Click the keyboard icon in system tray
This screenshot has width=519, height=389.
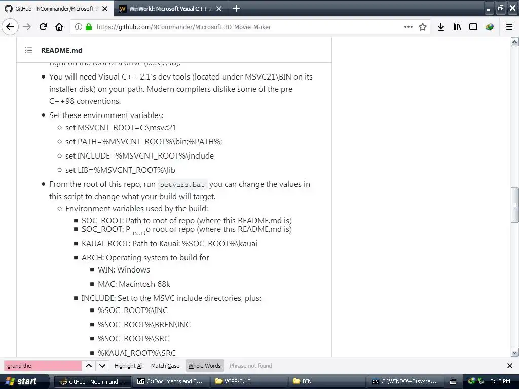click(453, 382)
